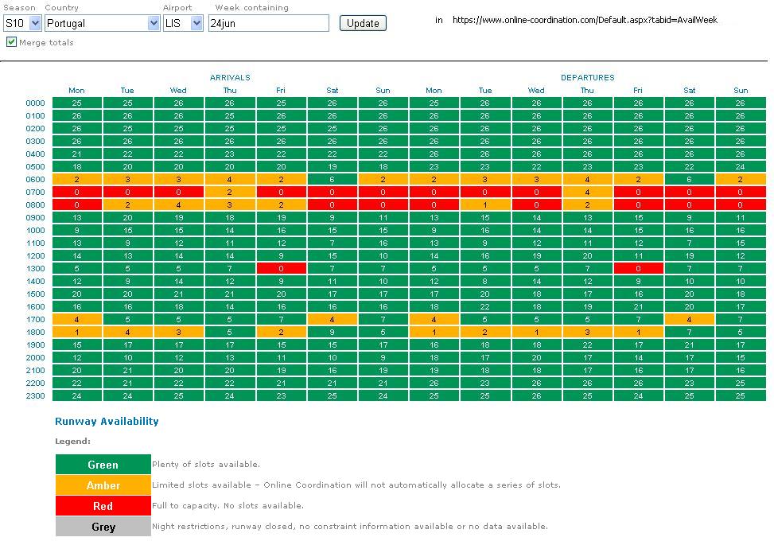Screen dimensions: 774x545
Task: Click the online-coordination.com URL text
Action: [585, 20]
